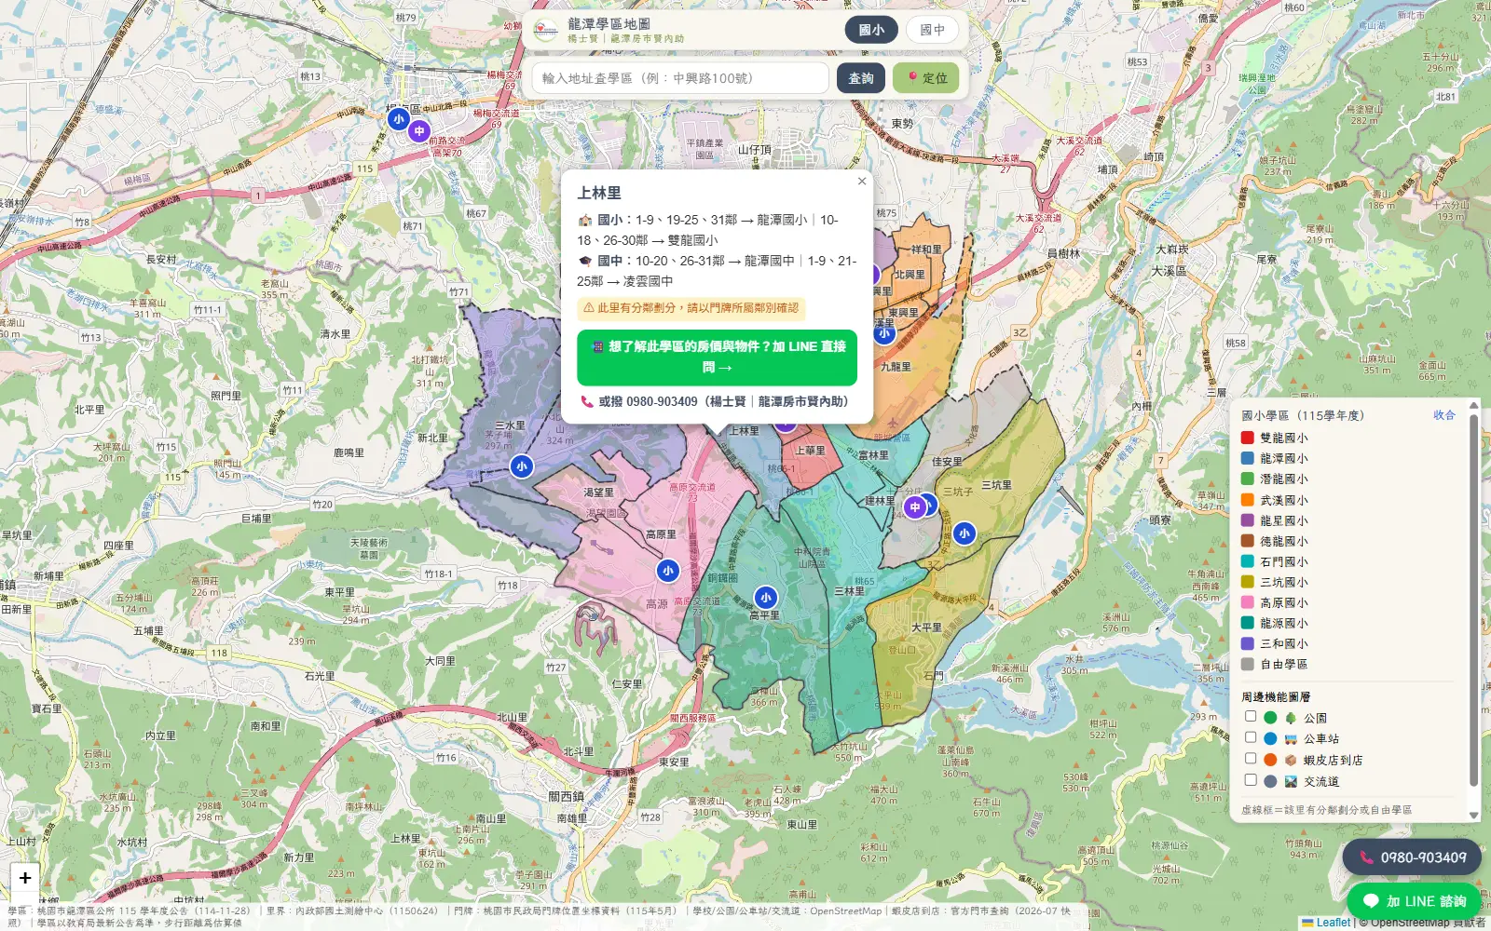Click the phone icon on 0980-903409 floating button
Image resolution: width=1491 pixels, height=931 pixels.
1366,857
